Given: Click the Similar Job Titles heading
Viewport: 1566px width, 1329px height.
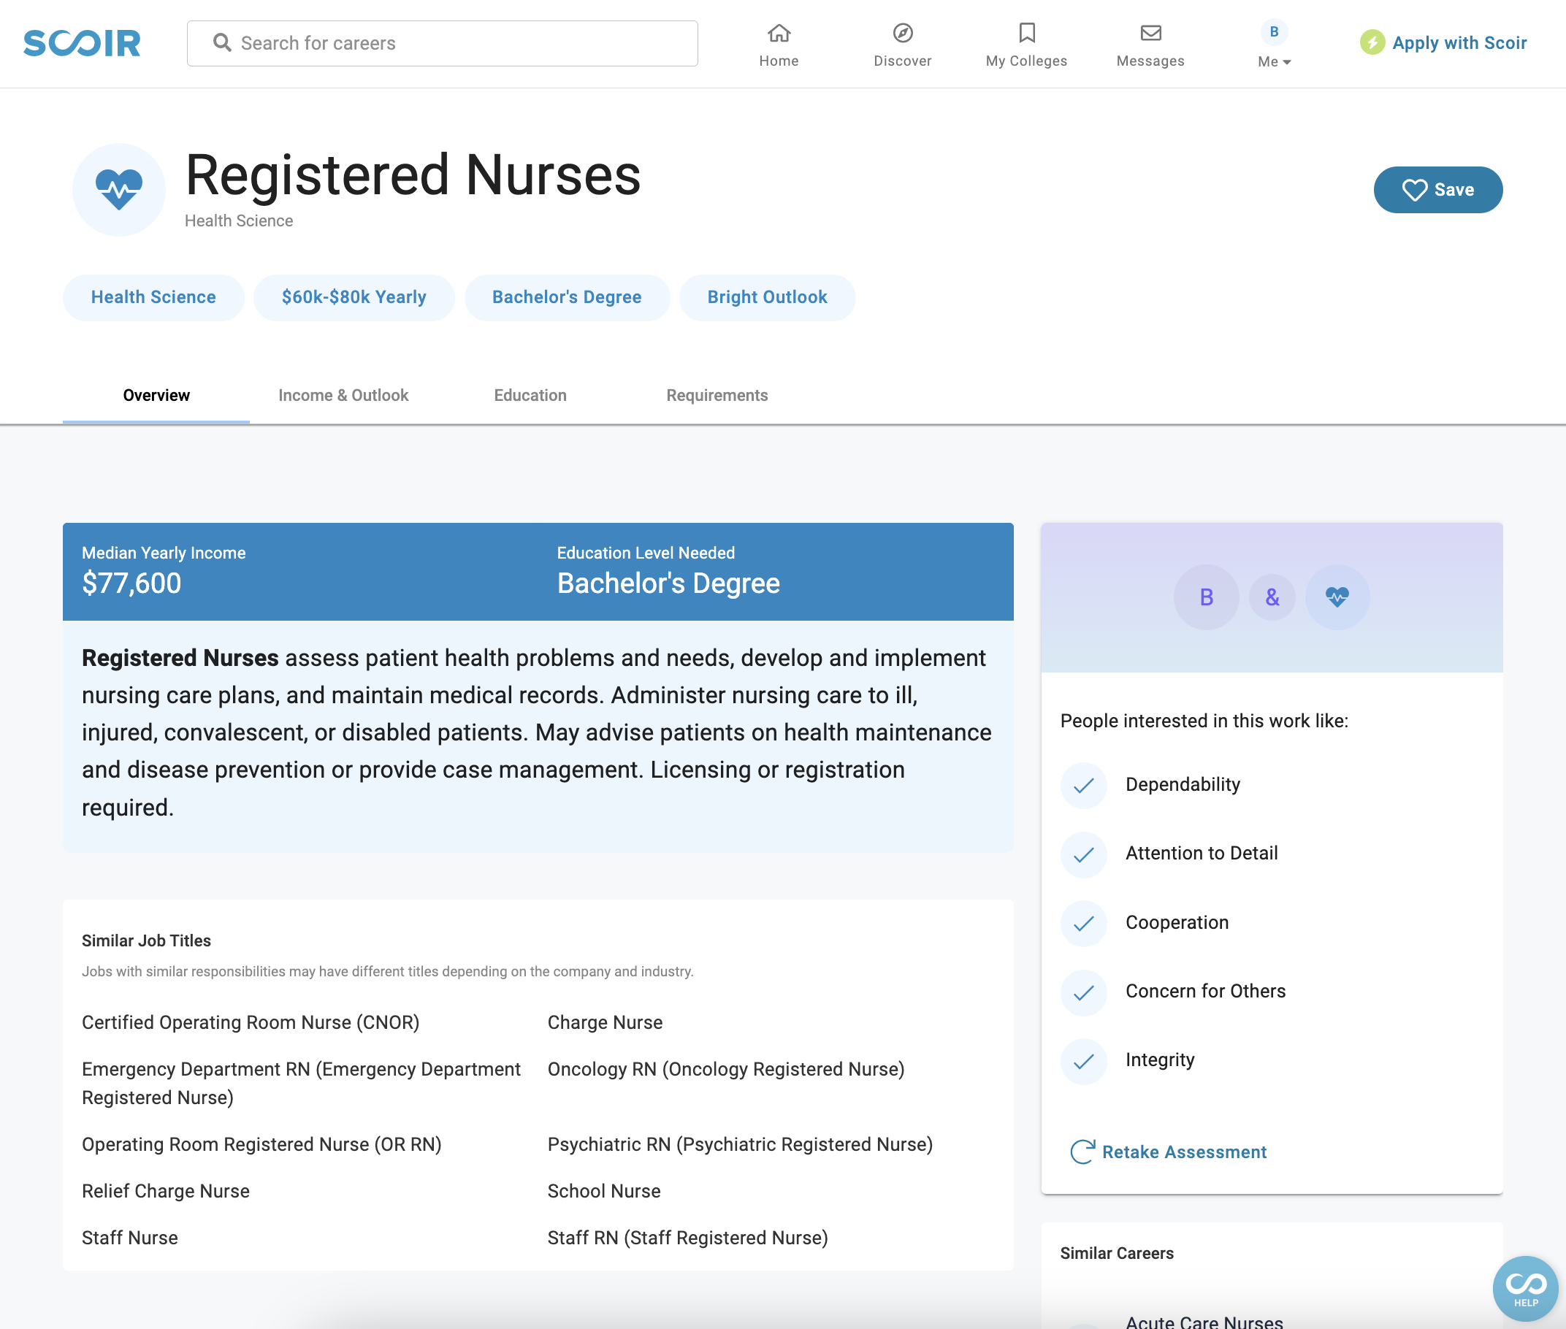Looking at the screenshot, I should pyautogui.click(x=146, y=941).
